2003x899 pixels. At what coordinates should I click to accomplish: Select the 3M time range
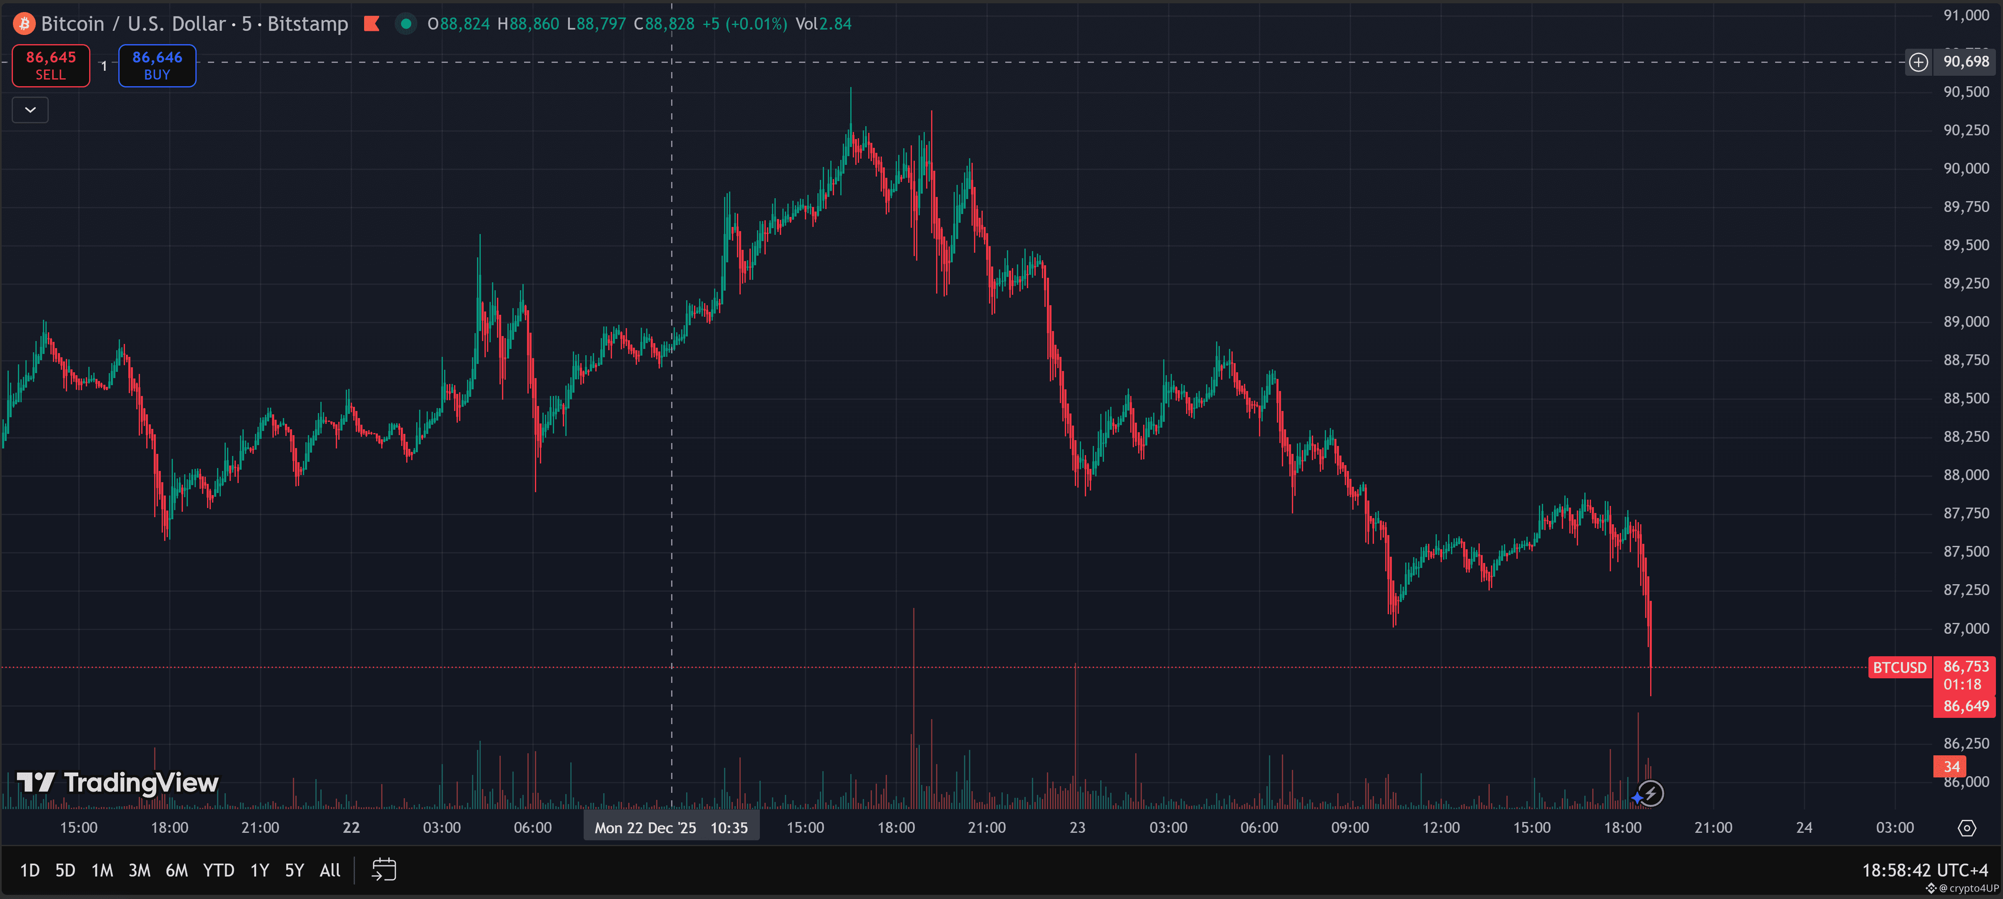click(139, 870)
